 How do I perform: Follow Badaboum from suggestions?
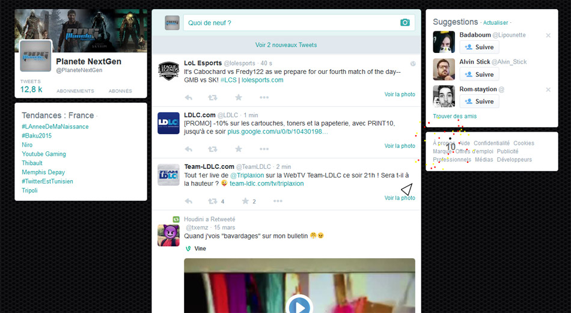(479, 47)
